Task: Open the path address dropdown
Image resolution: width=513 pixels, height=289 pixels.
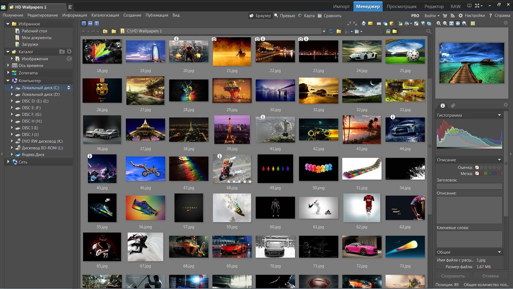Action: (324, 31)
